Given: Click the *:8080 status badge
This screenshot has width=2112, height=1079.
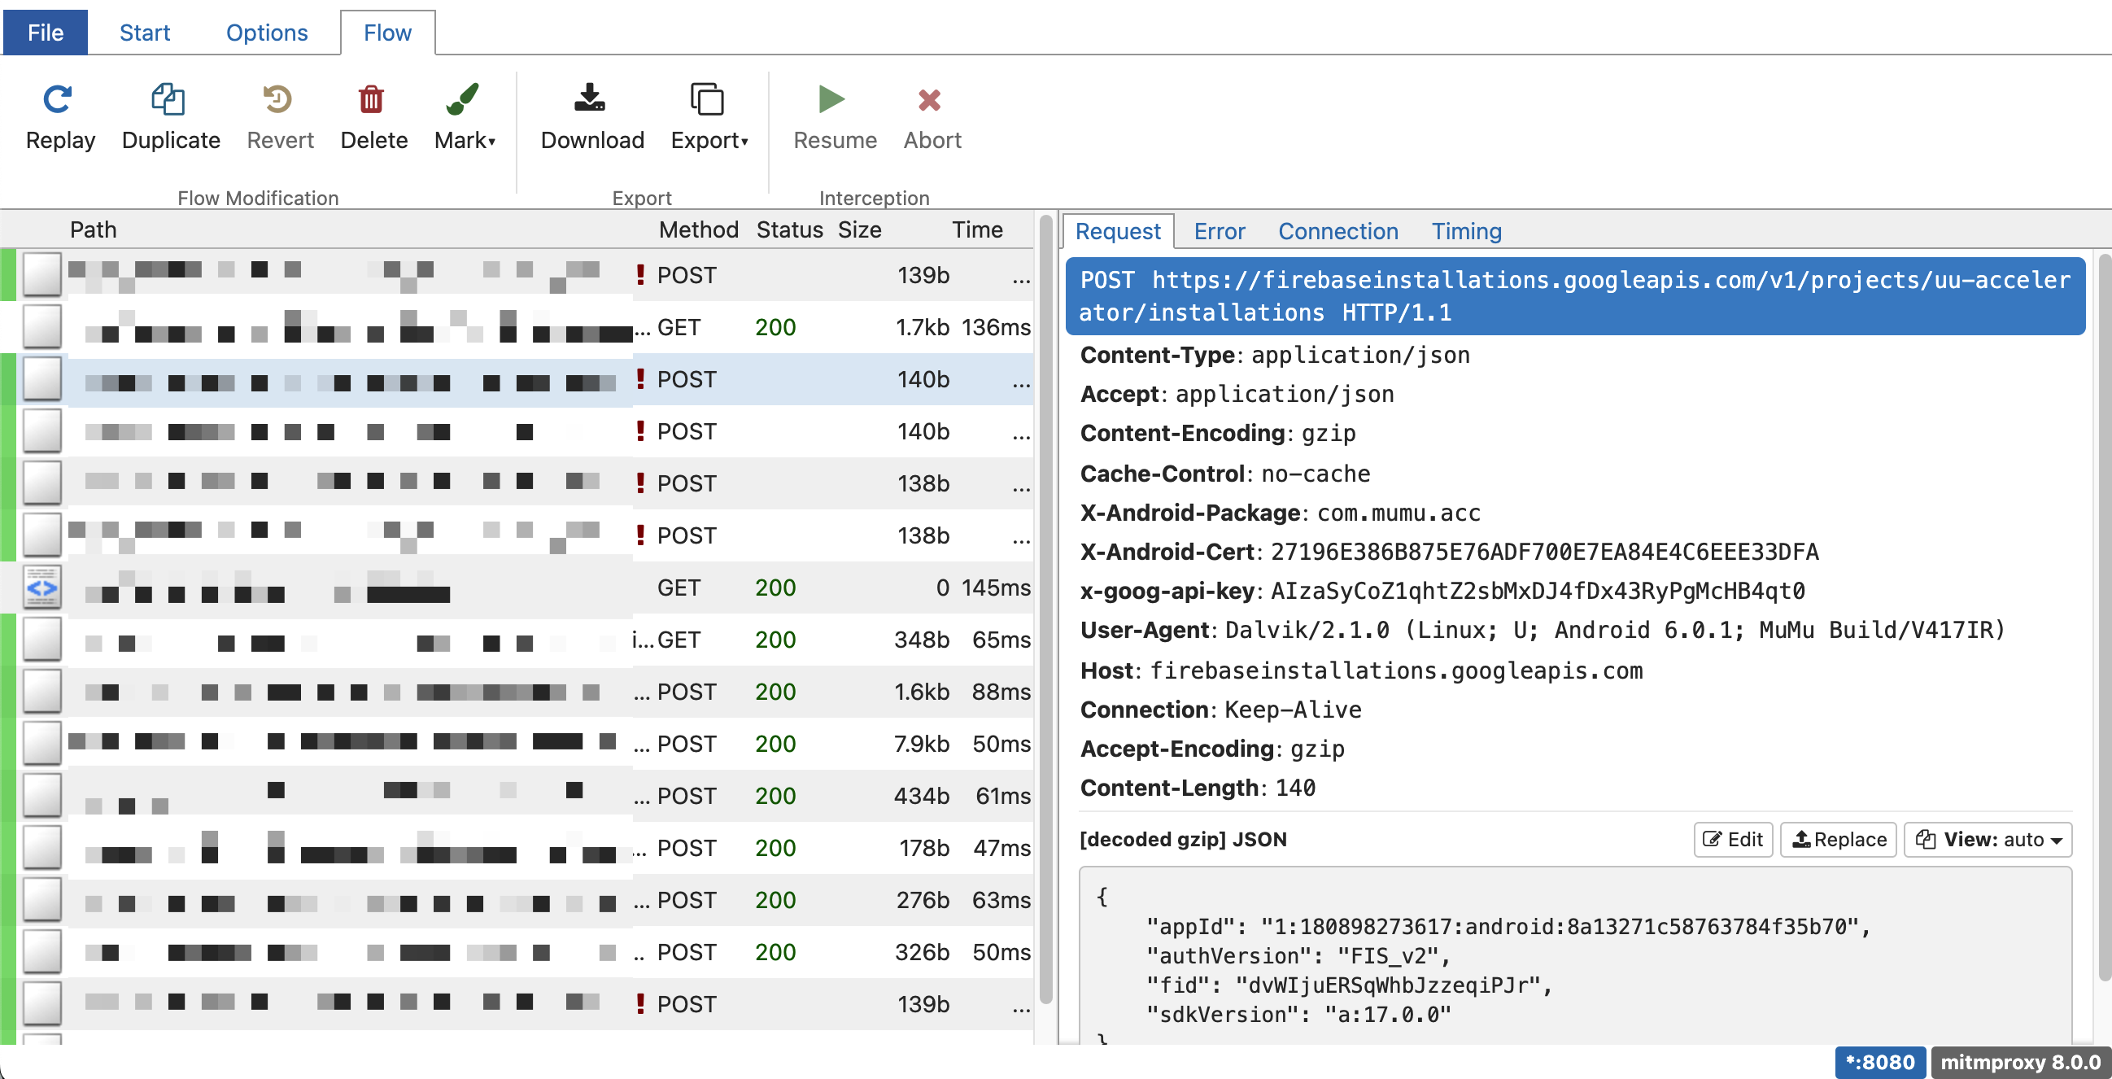Looking at the screenshot, I should pyautogui.click(x=1879, y=1062).
